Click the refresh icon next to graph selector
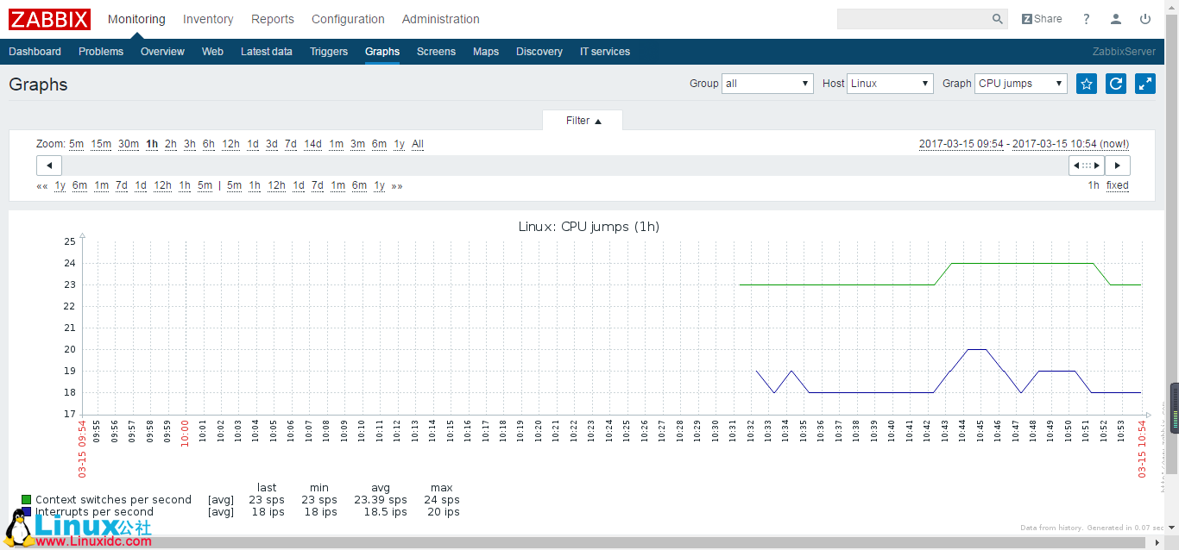The image size is (1179, 550). coord(1115,84)
